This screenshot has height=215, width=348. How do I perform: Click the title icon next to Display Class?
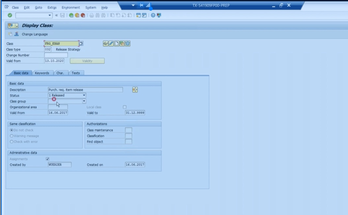point(13,26)
